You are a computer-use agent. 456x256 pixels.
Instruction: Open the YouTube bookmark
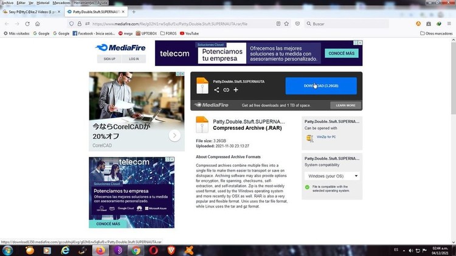pos(189,33)
